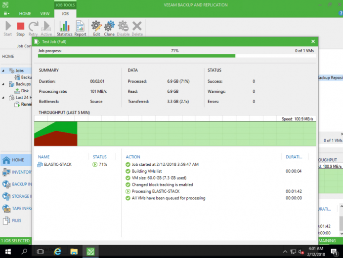Viewport: 343px width, 258px height.
Task: Click the Veeam taskbar icon
Action: (x=90, y=252)
